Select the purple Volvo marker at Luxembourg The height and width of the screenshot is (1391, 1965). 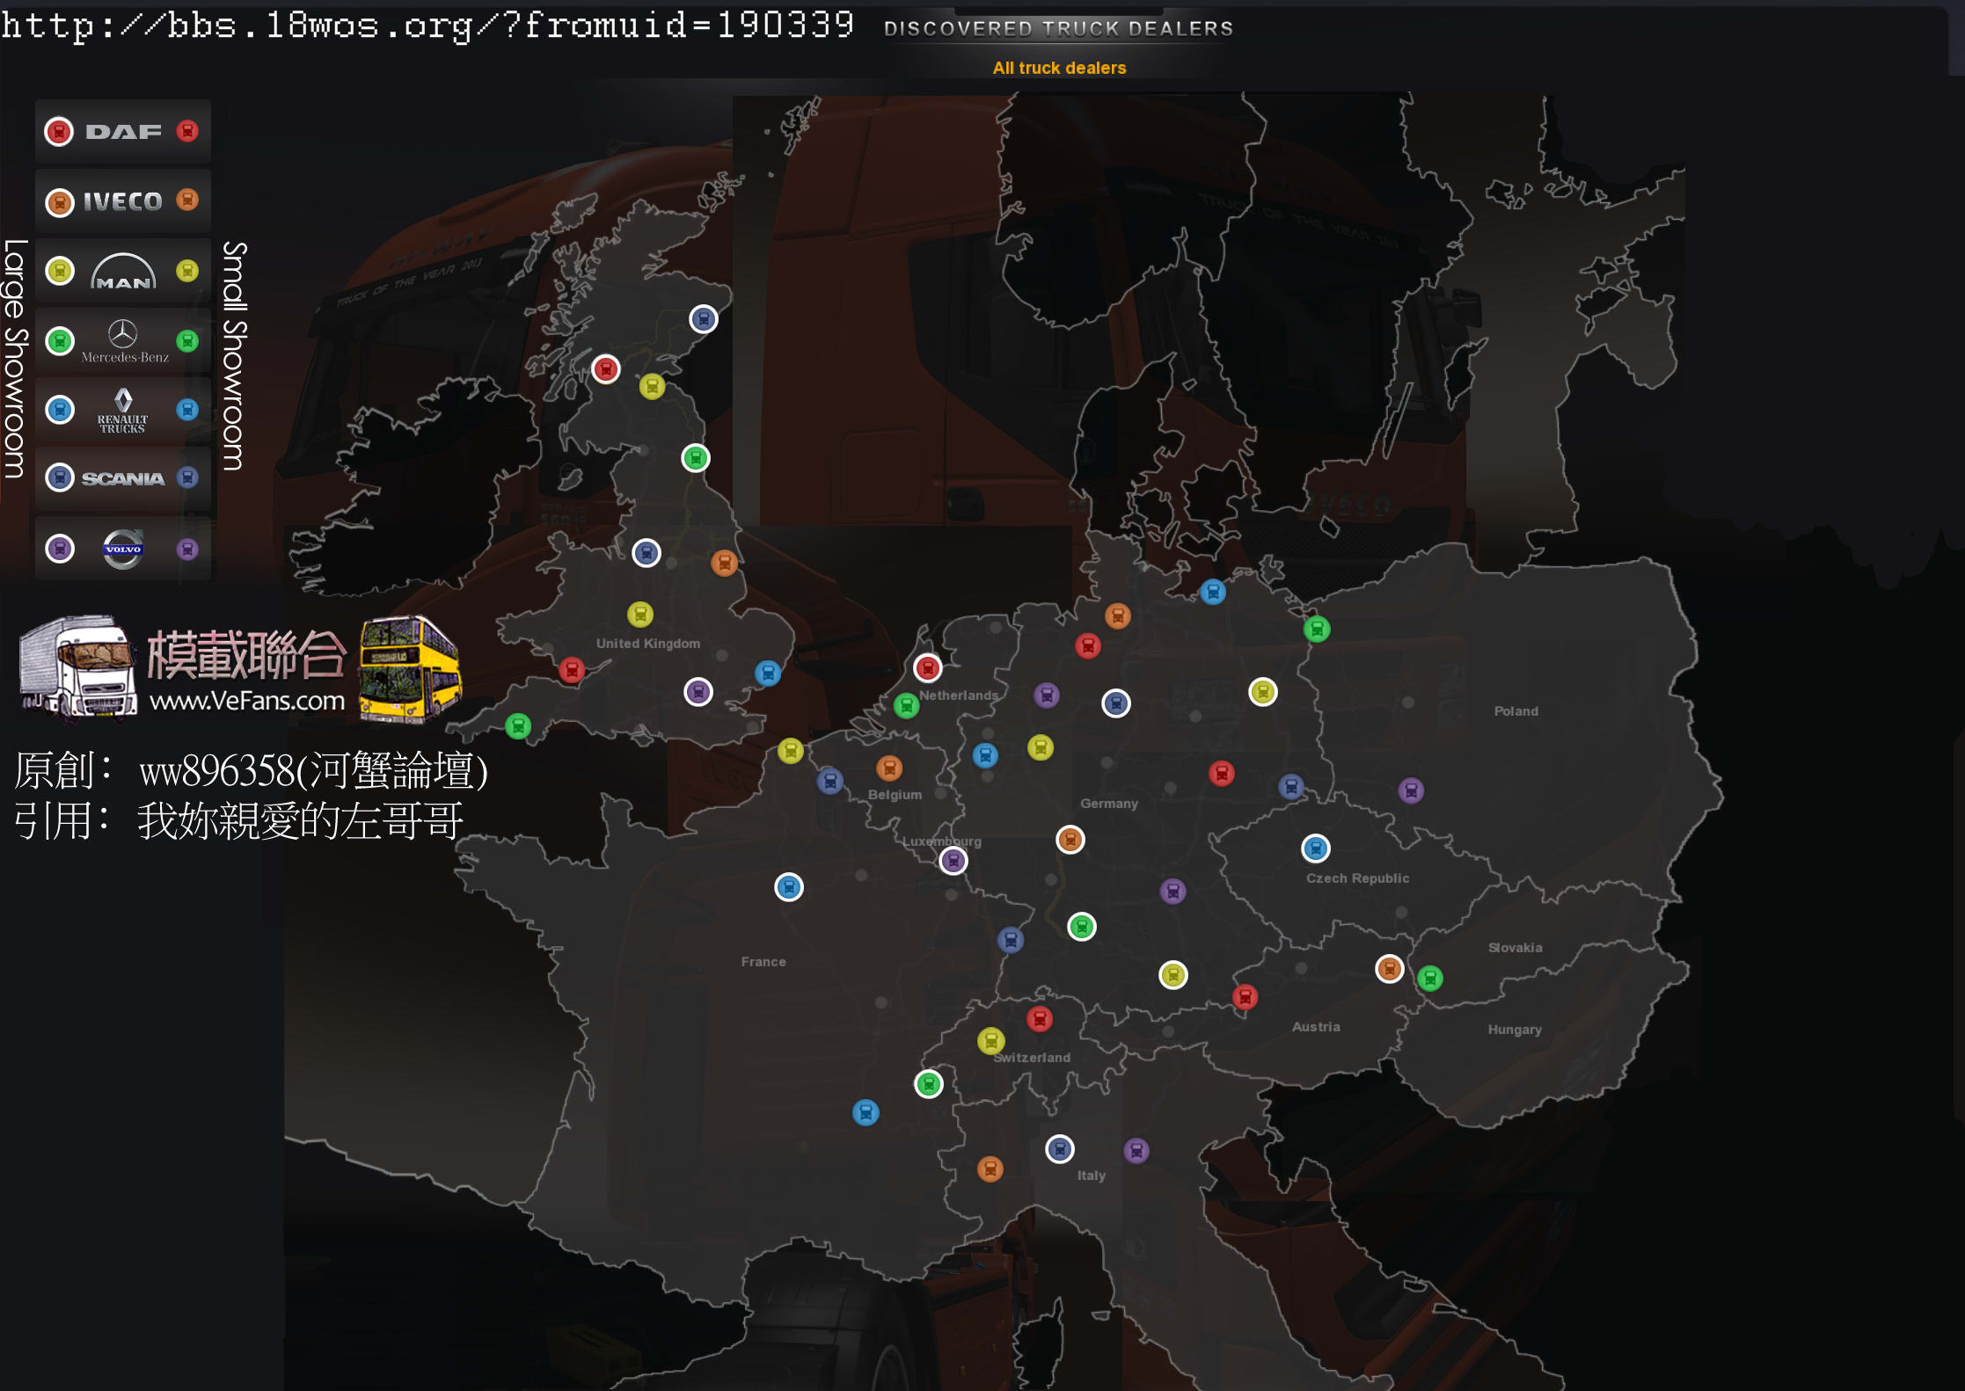click(953, 861)
